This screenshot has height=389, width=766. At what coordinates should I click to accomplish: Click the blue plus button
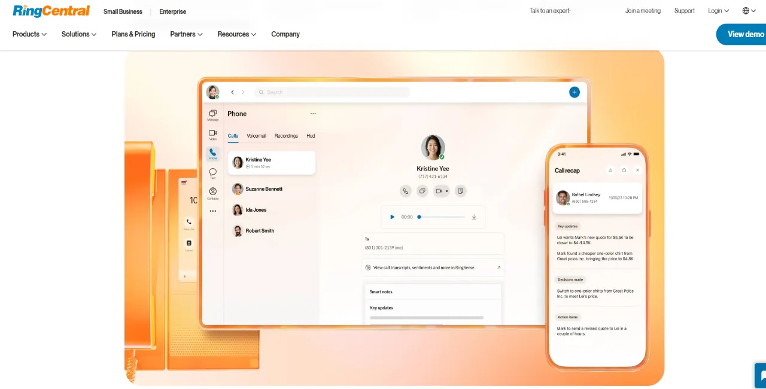(574, 92)
